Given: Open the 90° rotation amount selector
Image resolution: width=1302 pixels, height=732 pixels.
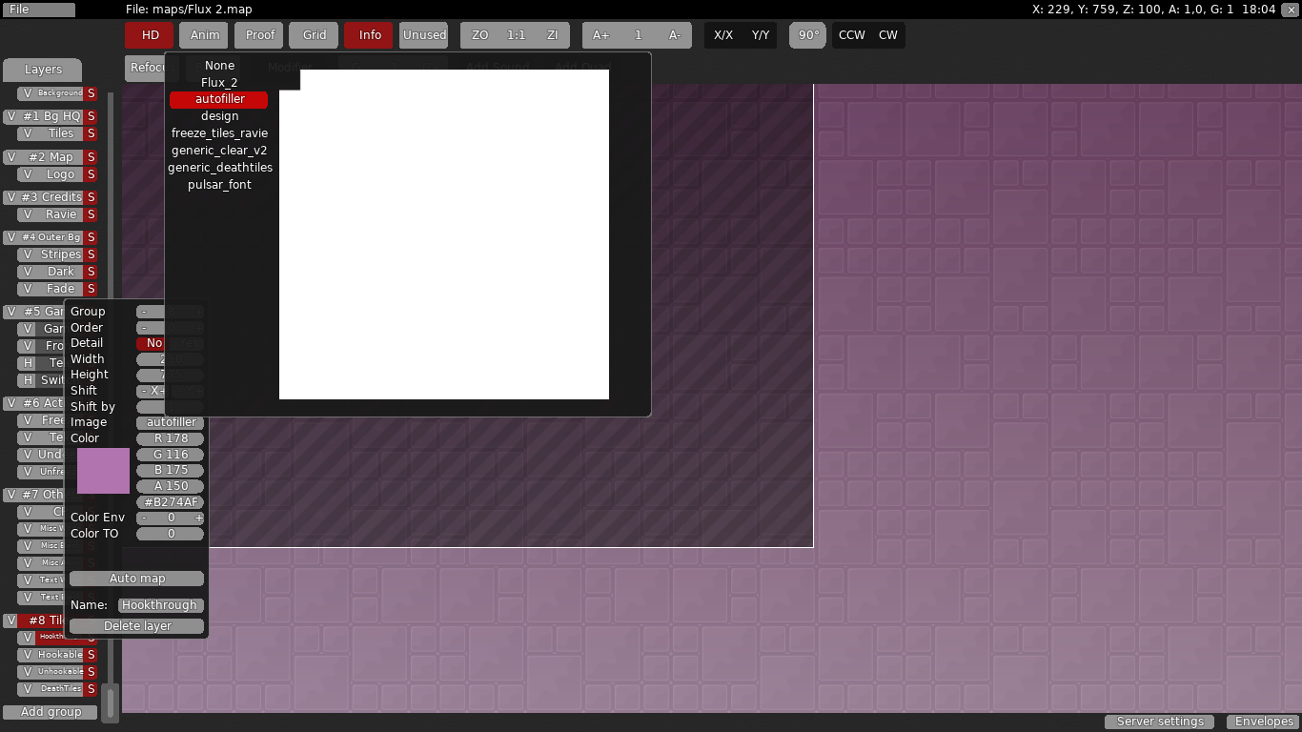Looking at the screenshot, I should pos(808,35).
